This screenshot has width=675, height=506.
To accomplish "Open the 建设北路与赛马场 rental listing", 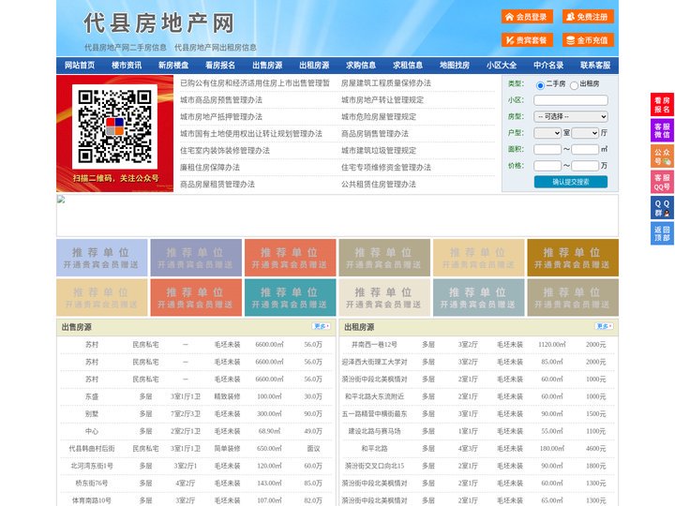I will (374, 431).
